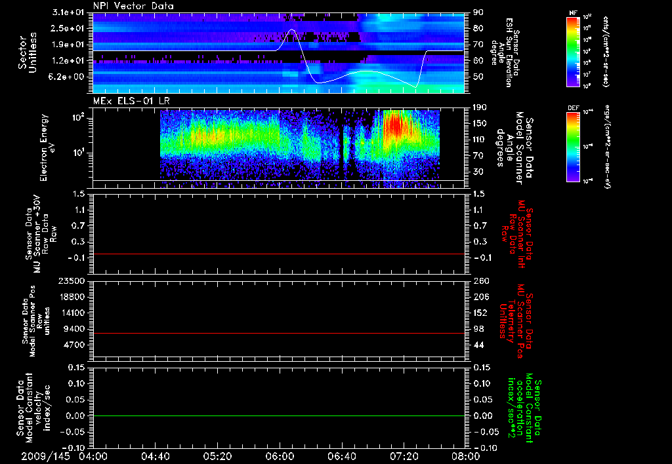
Task: Select the Model Scanner Angle degrees axis label
Action: (x=514, y=147)
